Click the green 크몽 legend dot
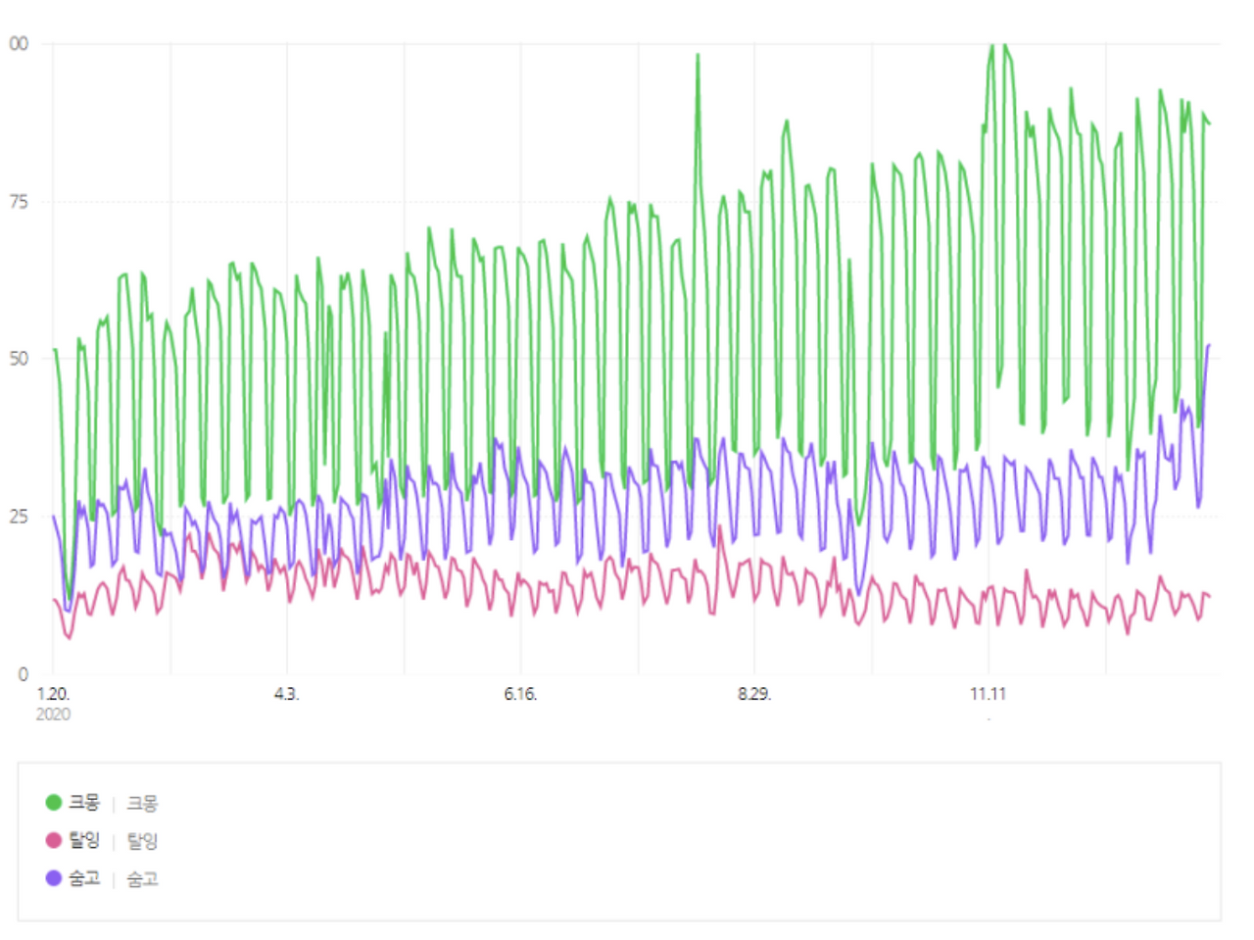1254x940 pixels. click(x=54, y=803)
